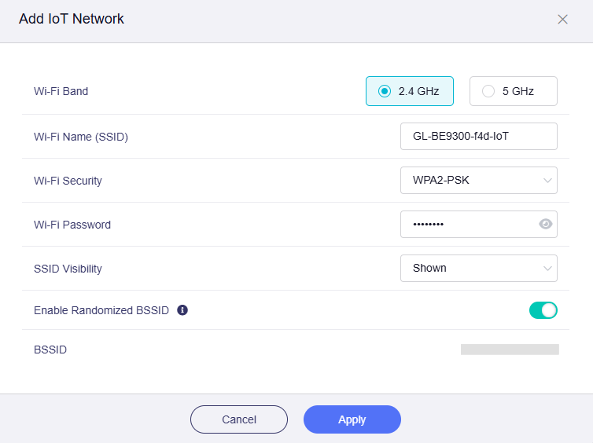The image size is (593, 443).
Task: Cancel adding the IoT network
Action: tap(239, 419)
